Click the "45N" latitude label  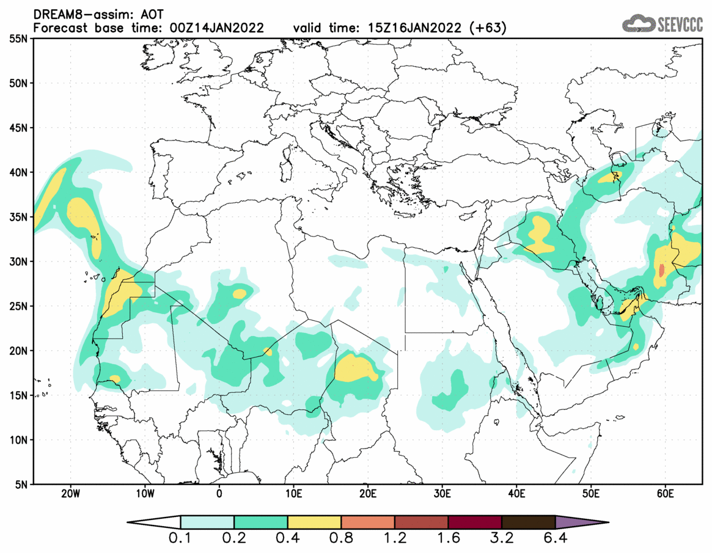18,128
